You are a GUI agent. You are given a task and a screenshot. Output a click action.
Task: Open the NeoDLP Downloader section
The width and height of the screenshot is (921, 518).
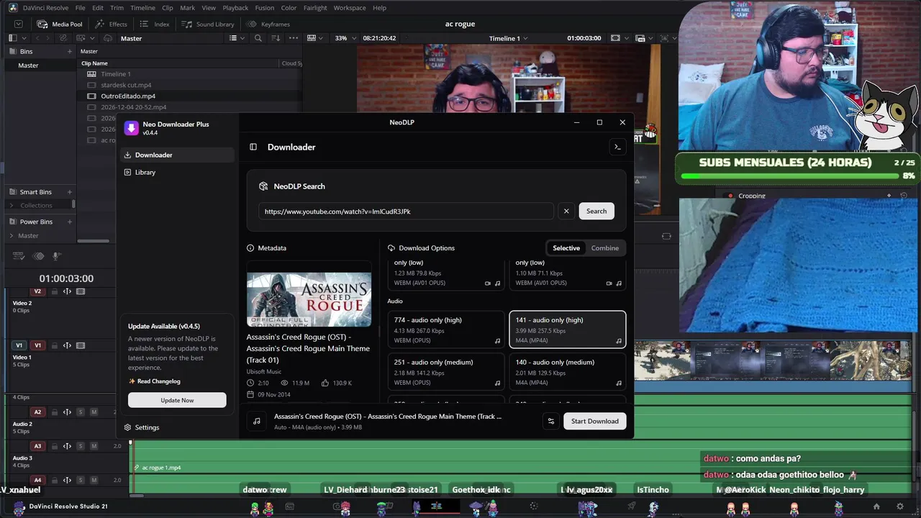pos(177,155)
